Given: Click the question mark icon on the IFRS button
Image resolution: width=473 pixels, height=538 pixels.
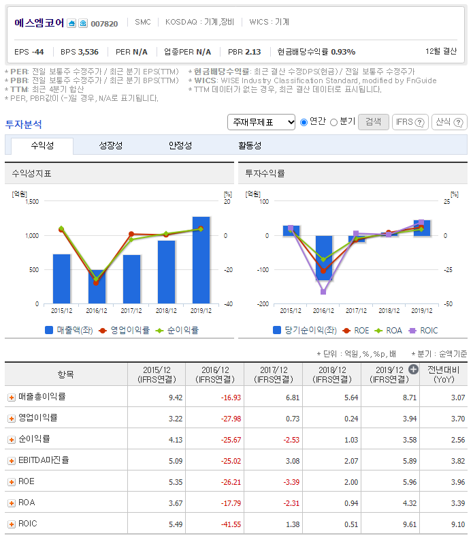Looking at the screenshot, I should 419,123.
